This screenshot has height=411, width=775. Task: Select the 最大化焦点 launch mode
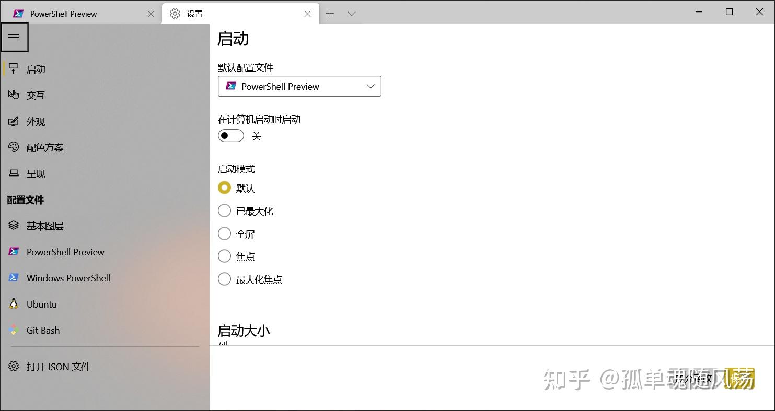click(224, 279)
